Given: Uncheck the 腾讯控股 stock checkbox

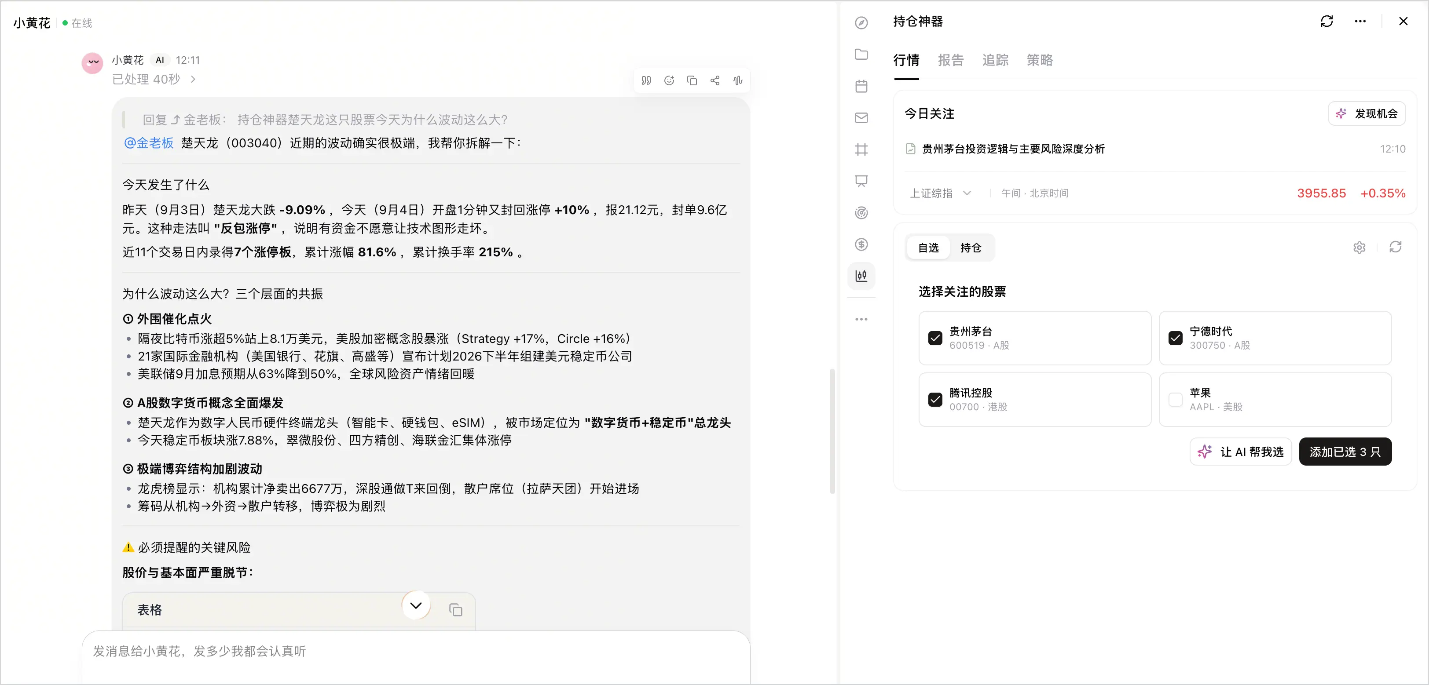Looking at the screenshot, I should 935,400.
